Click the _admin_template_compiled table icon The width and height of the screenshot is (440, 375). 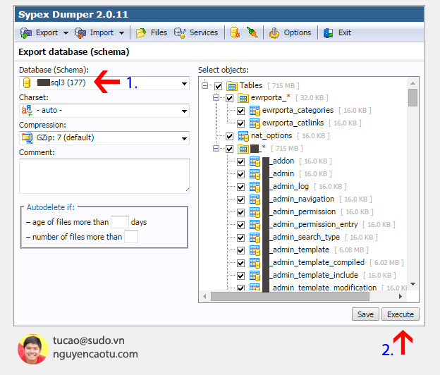click(255, 263)
